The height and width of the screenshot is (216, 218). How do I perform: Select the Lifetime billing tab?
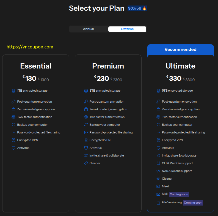[x=127, y=29]
